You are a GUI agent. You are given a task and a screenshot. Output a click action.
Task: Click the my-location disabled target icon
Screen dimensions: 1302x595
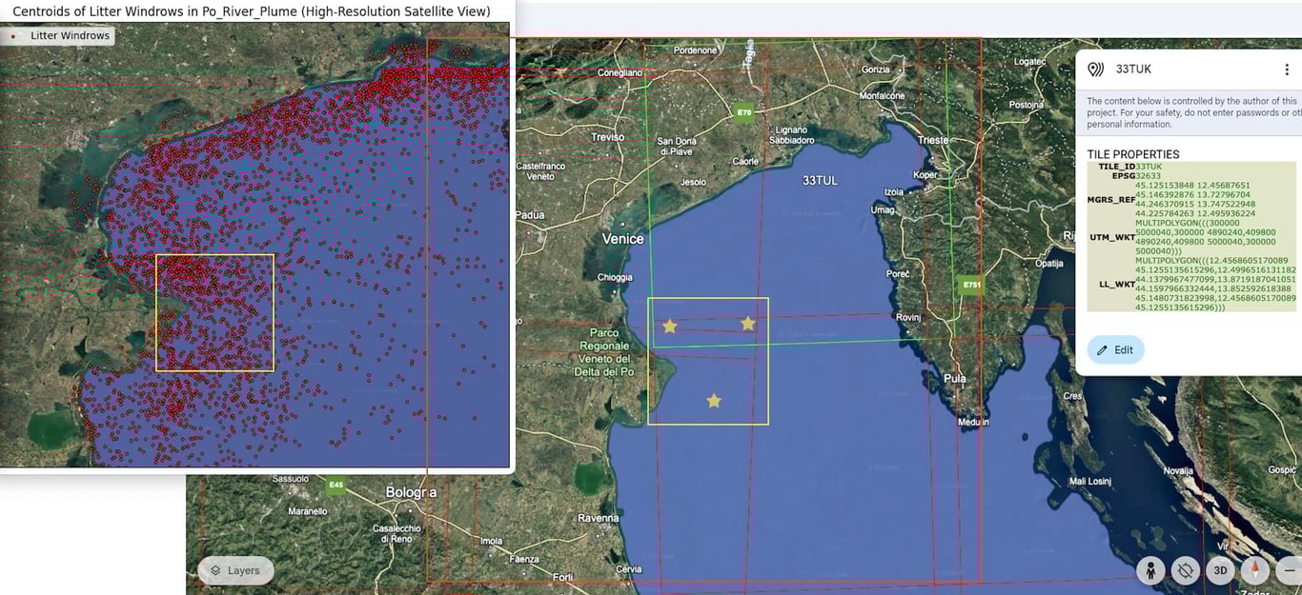click(1186, 570)
